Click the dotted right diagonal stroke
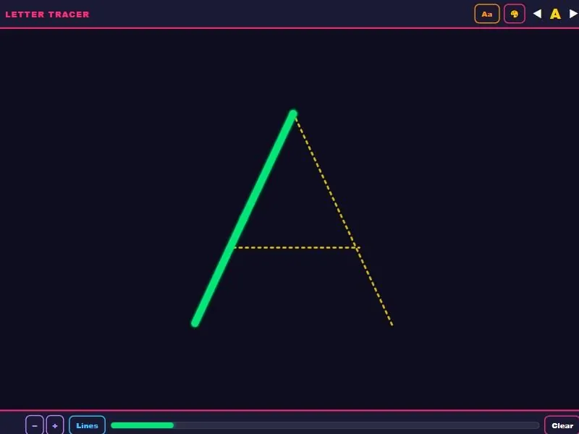 (343, 221)
